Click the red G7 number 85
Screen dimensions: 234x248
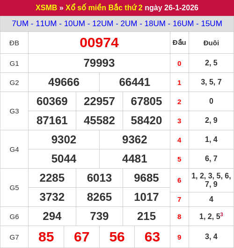click(46, 237)
